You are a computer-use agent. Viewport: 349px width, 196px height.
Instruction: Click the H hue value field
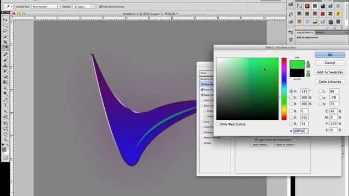(304, 91)
